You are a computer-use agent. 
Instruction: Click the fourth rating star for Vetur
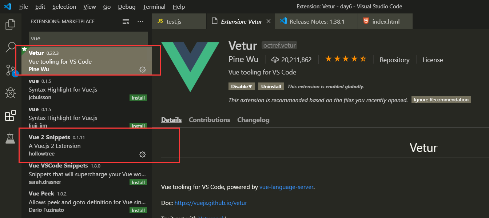coord(354,58)
